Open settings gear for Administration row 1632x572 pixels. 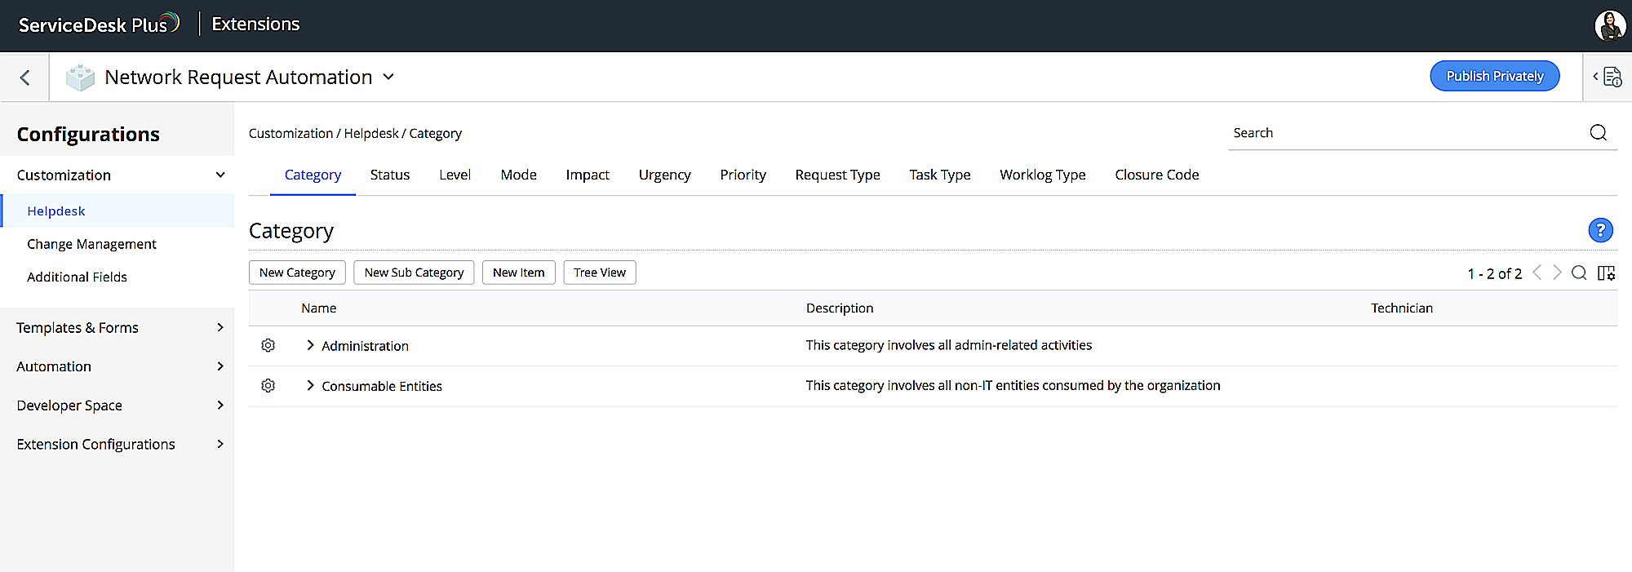(x=268, y=345)
